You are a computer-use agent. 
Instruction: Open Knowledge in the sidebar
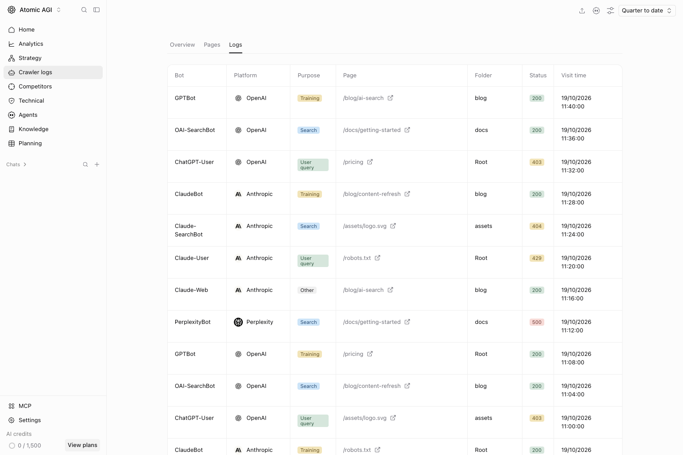click(x=53, y=129)
